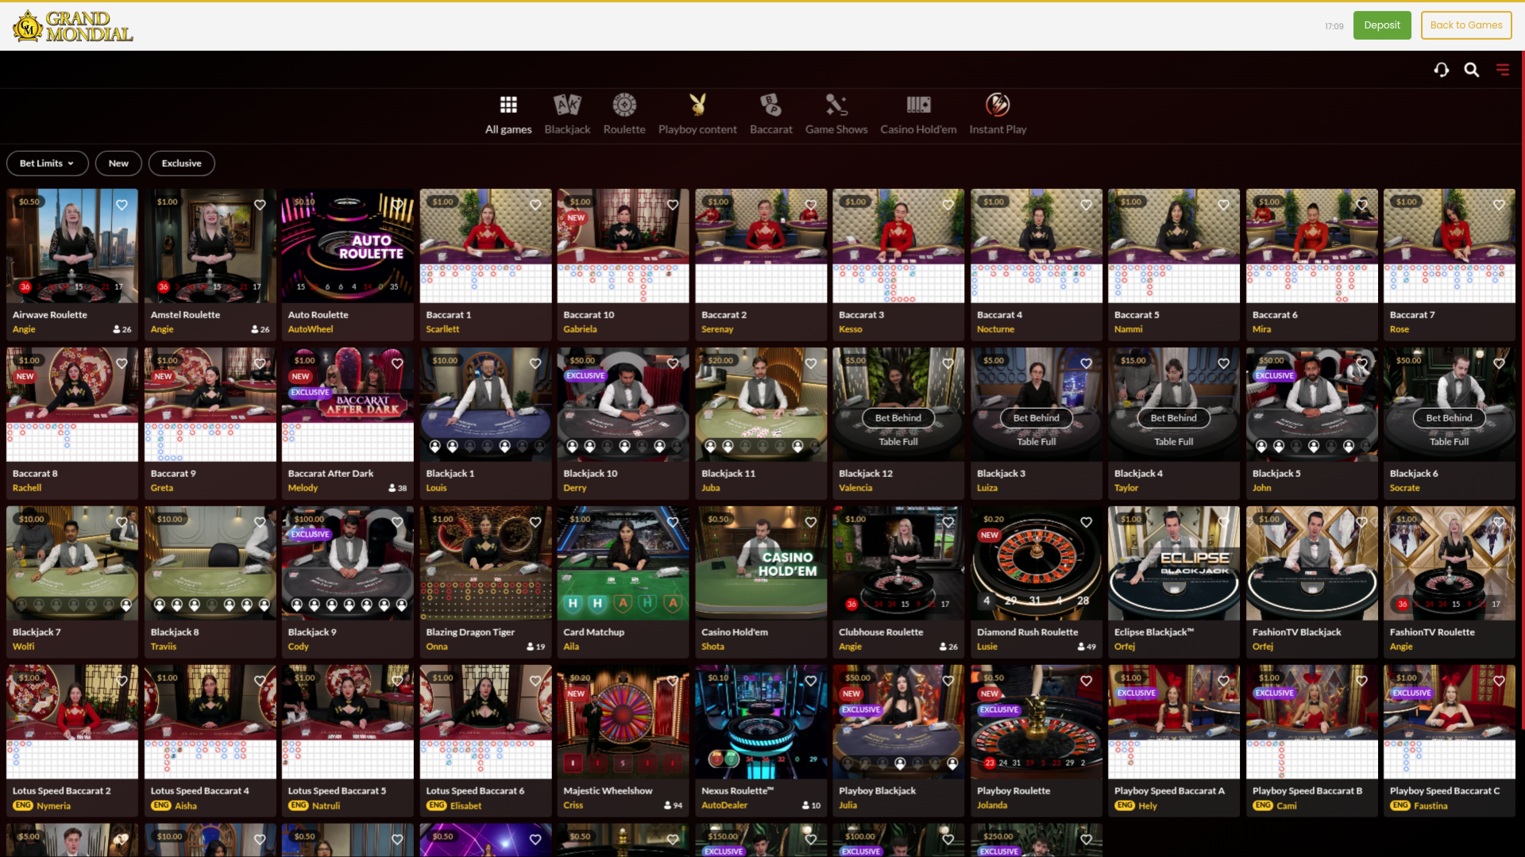Open the Instant Play category
This screenshot has width=1525, height=857.
pos(998,113)
